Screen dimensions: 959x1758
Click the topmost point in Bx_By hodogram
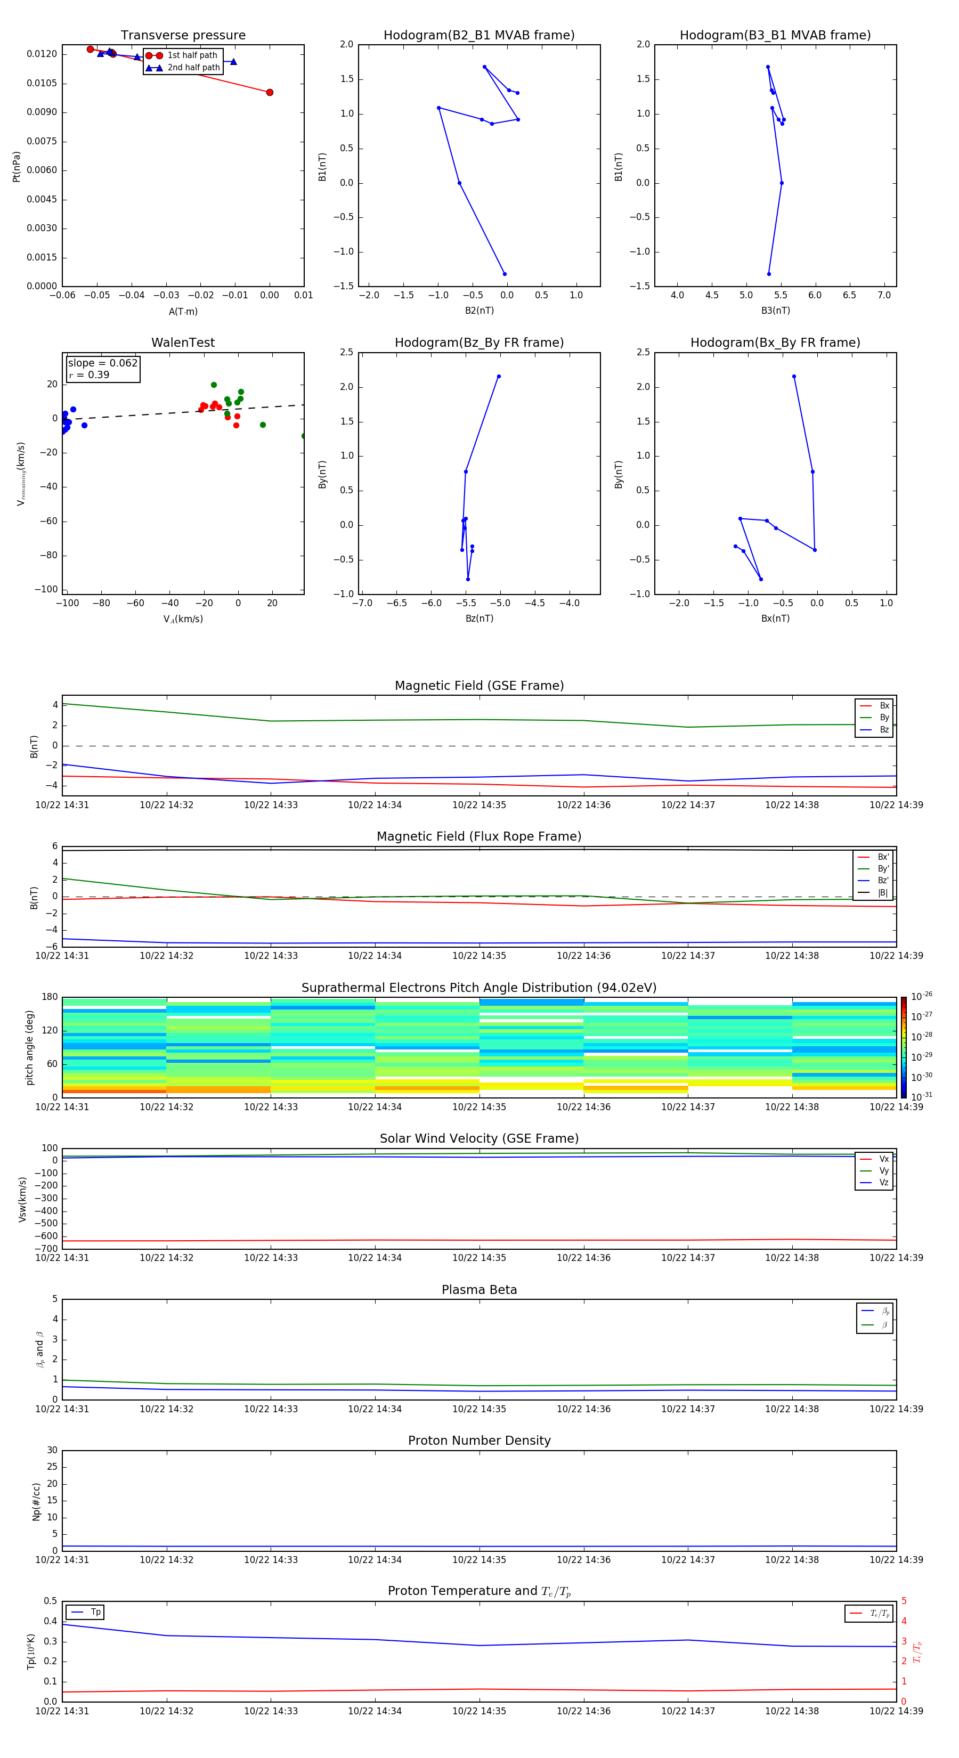[x=794, y=377]
